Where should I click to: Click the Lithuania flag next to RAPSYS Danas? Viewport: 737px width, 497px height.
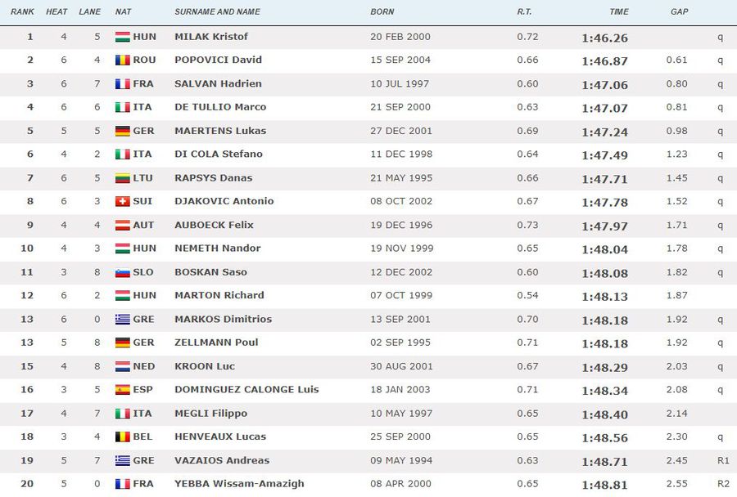tap(122, 178)
